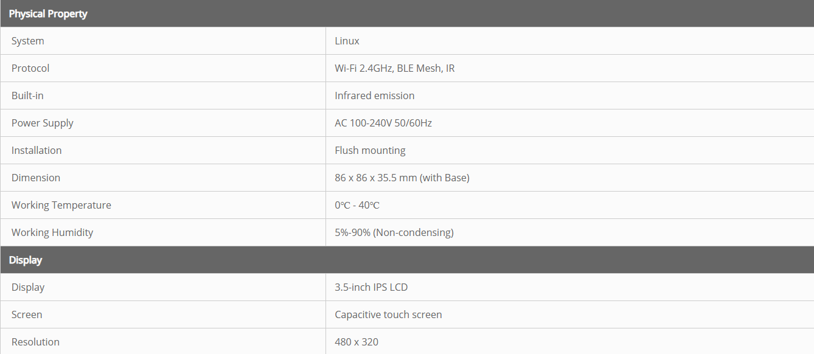Select the System row label
The height and width of the screenshot is (354, 814).
[28, 41]
